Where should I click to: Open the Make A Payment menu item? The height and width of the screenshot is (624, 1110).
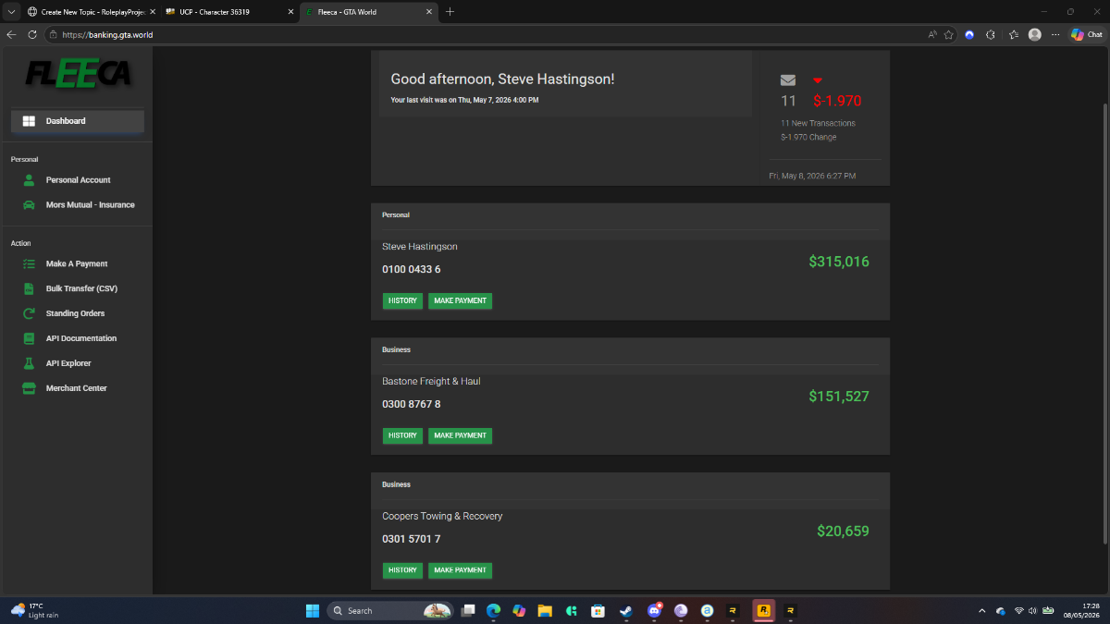tap(77, 264)
